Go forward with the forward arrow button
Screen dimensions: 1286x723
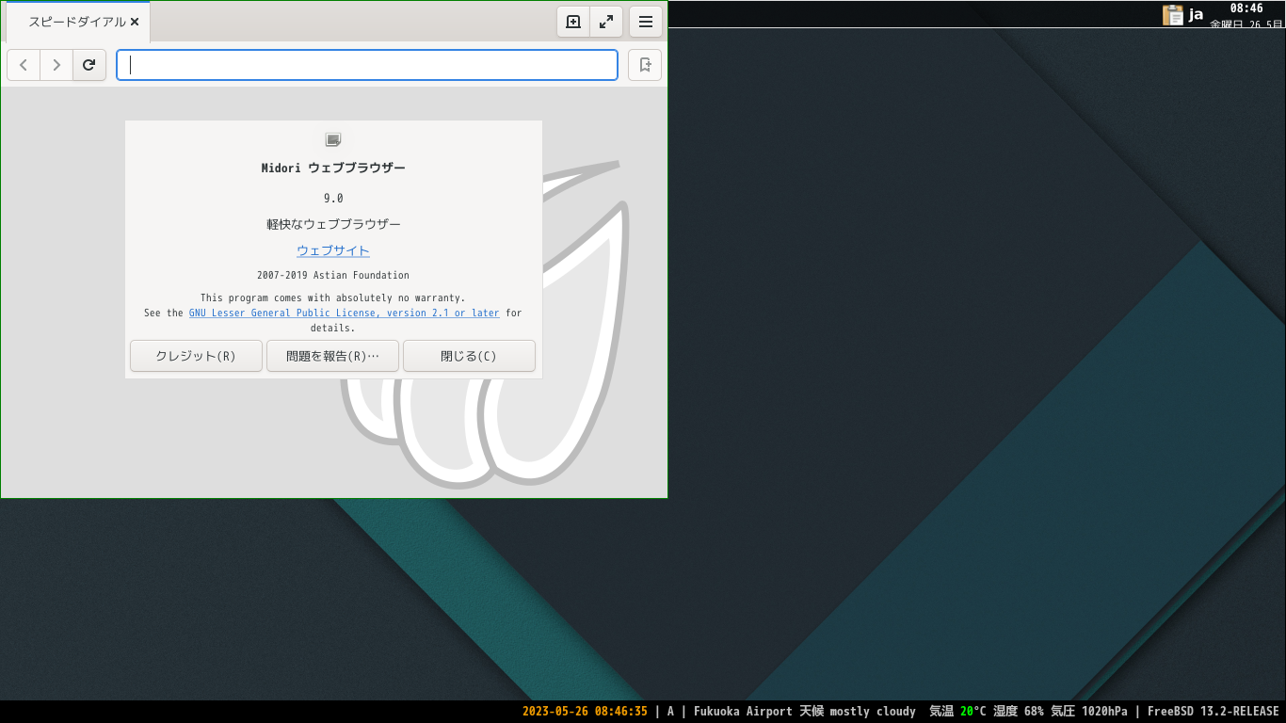point(56,65)
